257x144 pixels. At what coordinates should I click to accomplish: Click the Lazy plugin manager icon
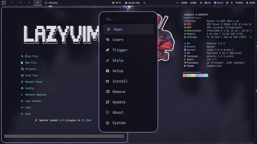pyautogui.click(x=22, y=107)
